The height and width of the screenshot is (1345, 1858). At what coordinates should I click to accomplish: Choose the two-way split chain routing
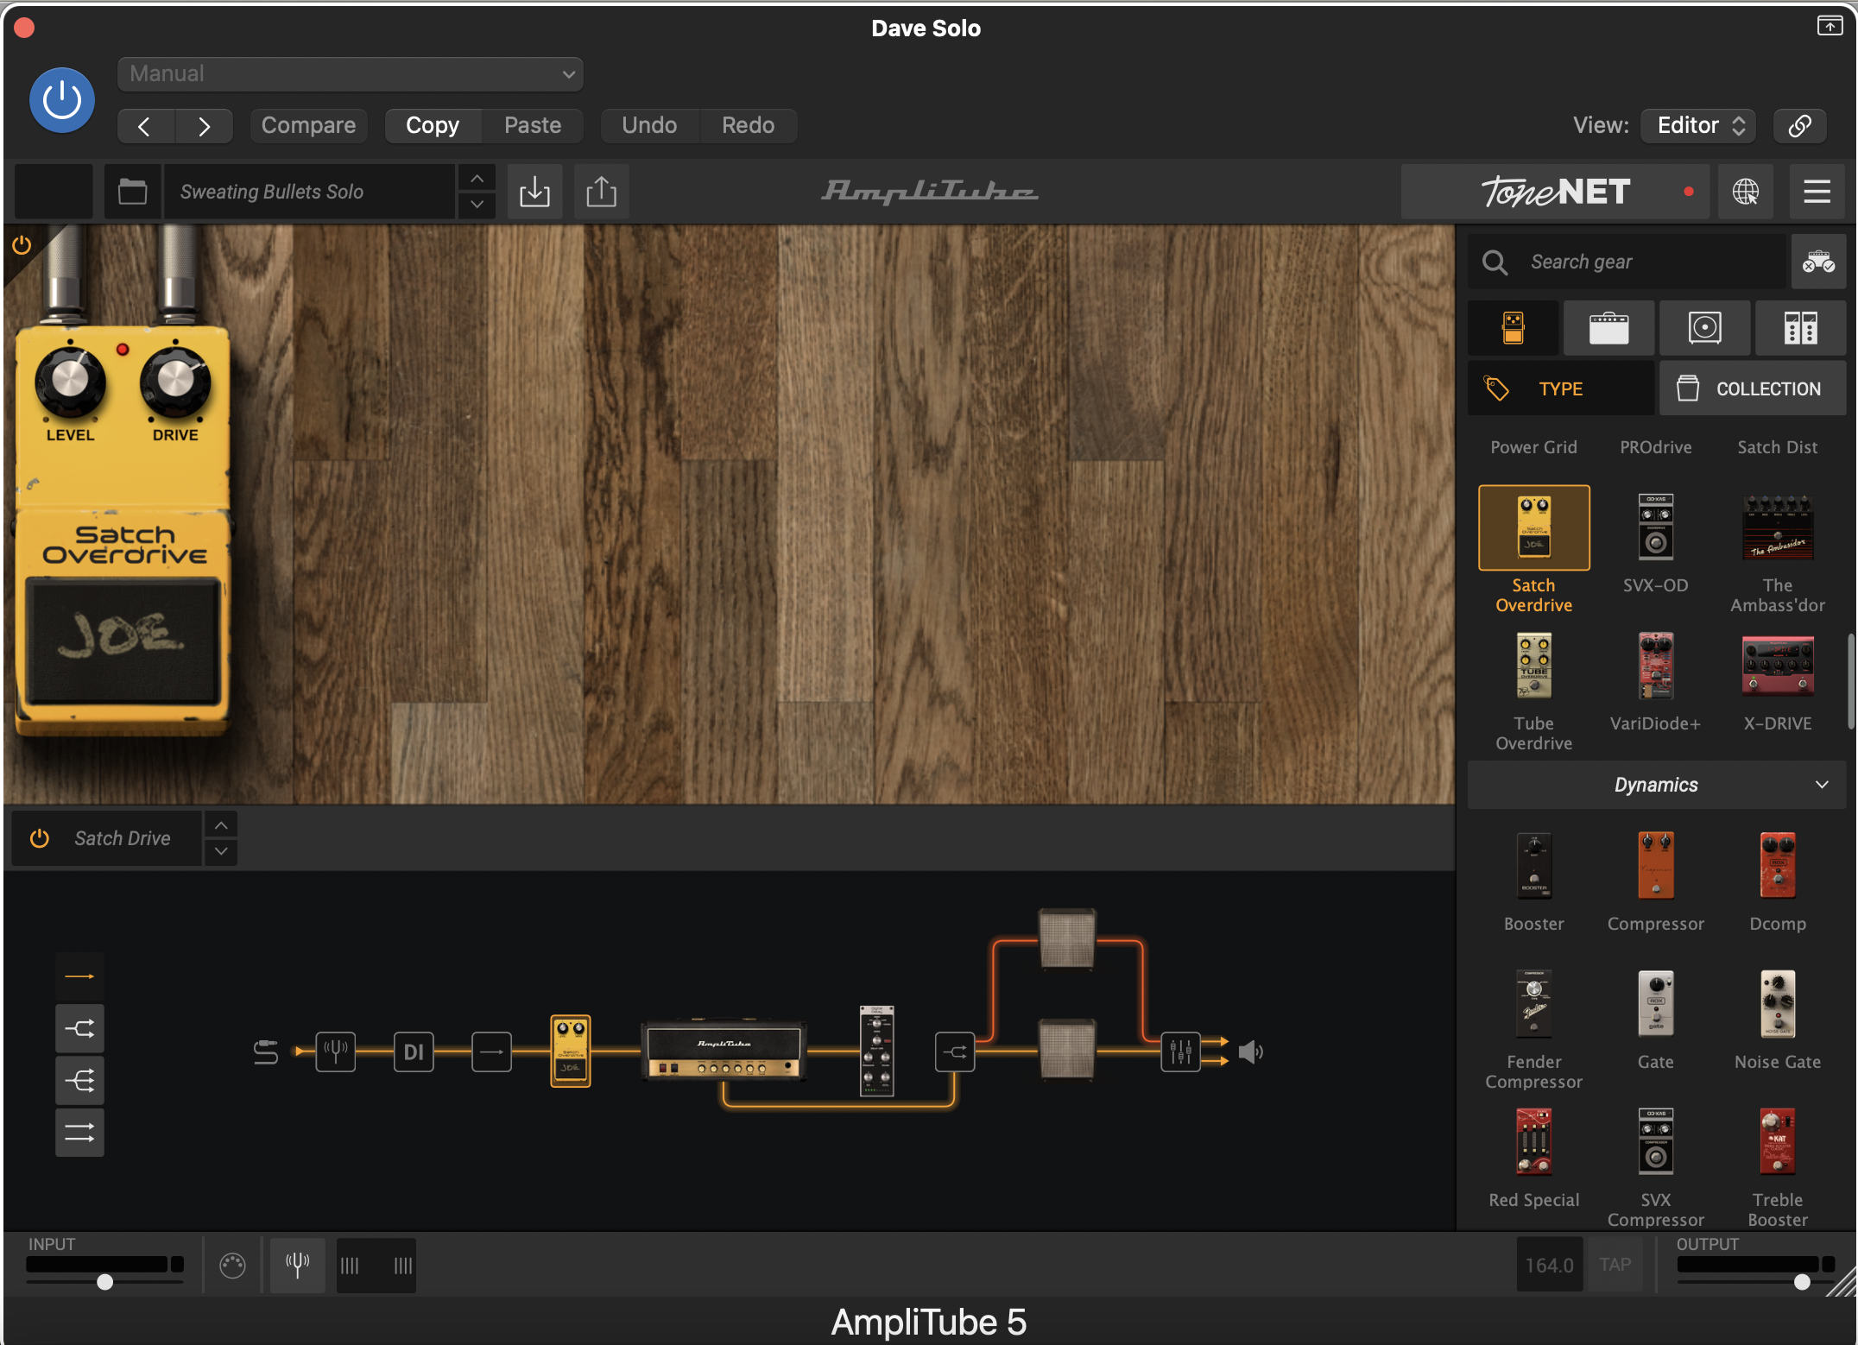point(79,1028)
